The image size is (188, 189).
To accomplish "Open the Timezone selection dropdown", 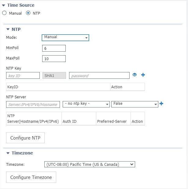I will (x=90, y=164).
